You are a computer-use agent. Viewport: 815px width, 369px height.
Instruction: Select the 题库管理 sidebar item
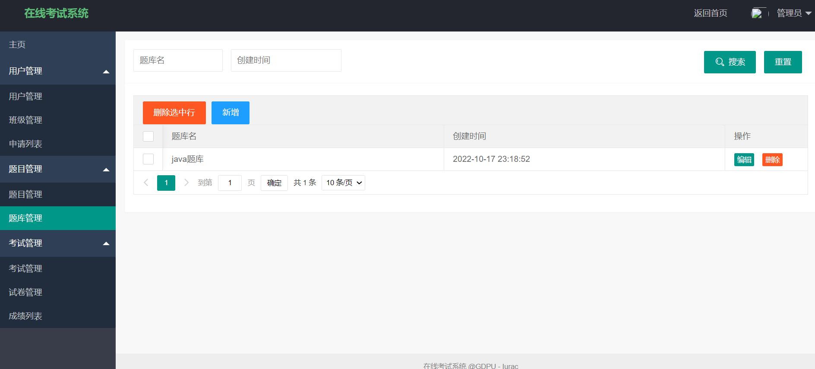point(58,218)
